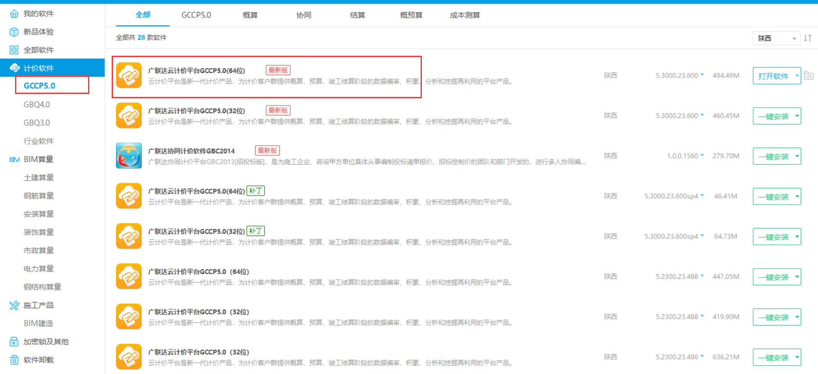Click app icon of the 447.05M row
This screenshot has height=374, width=818.
(x=129, y=276)
